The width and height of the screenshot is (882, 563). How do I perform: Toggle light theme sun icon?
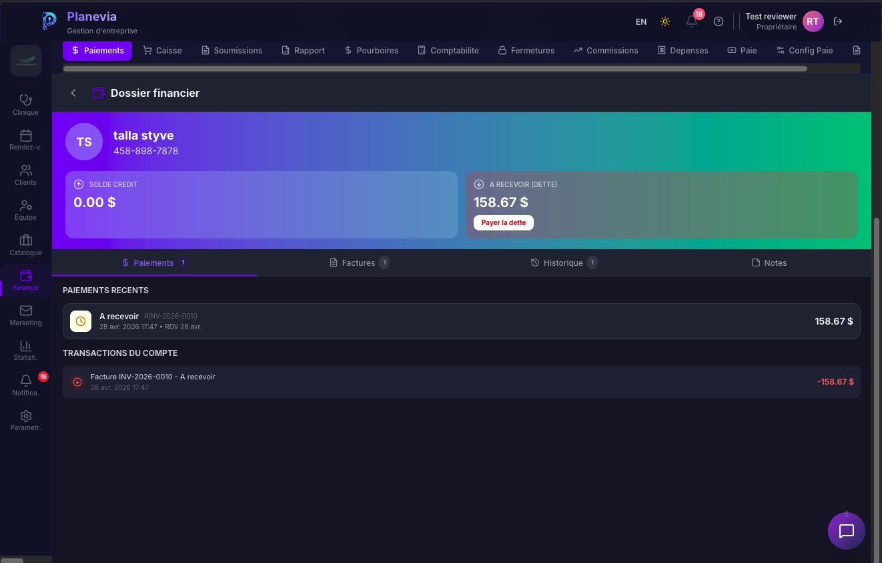(665, 21)
